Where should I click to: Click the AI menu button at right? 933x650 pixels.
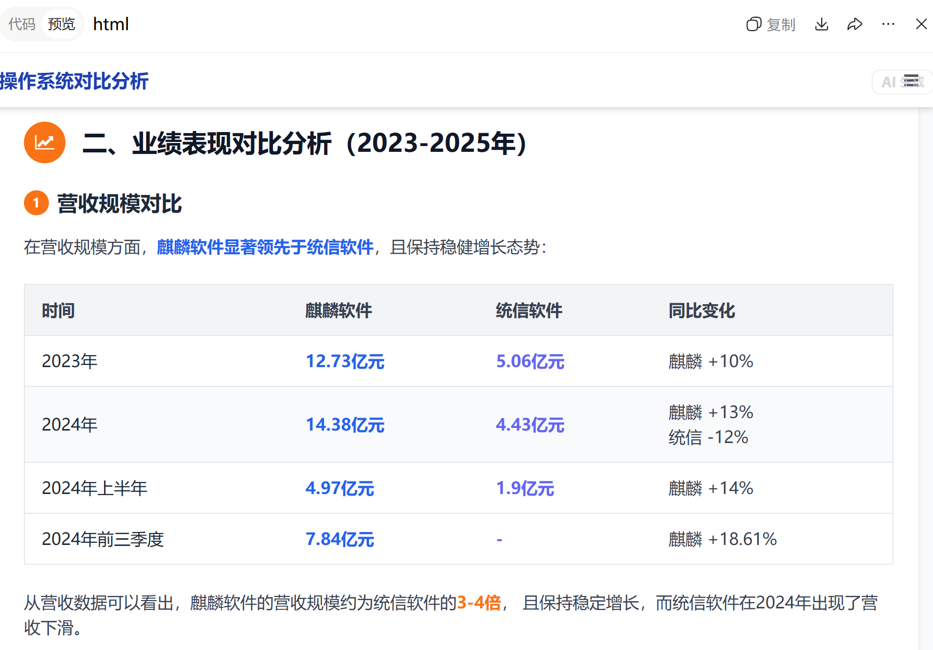coord(902,82)
